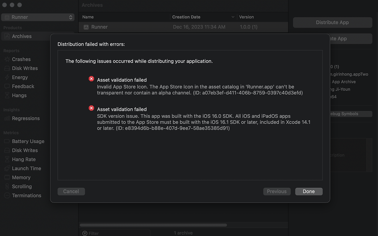
Task: Click the following issues occurred message
Action: [139, 61]
